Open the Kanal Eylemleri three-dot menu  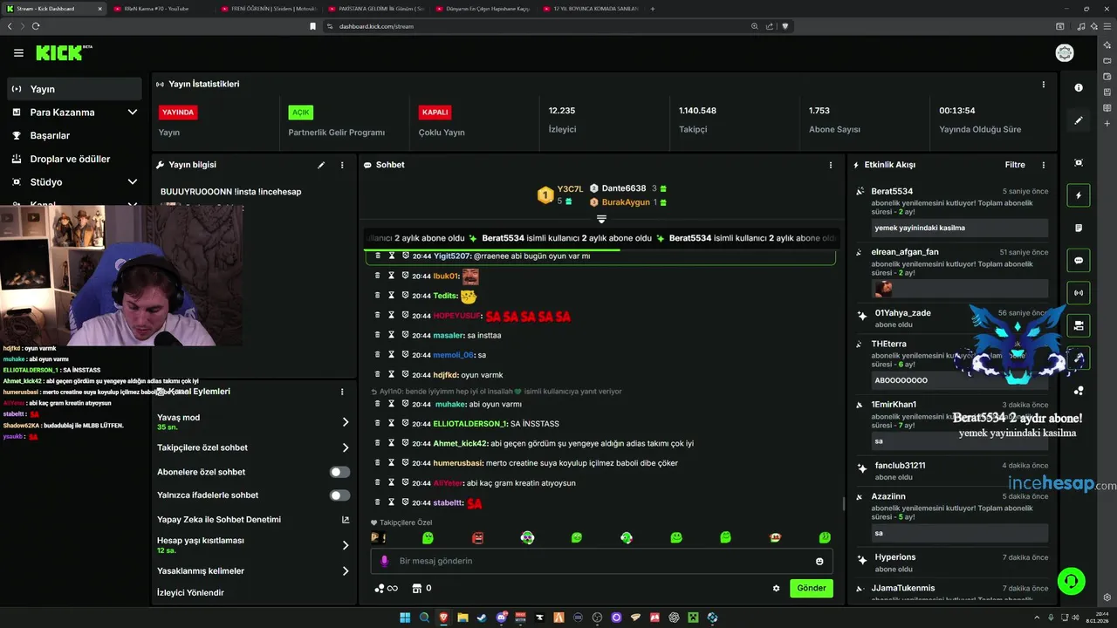click(342, 392)
